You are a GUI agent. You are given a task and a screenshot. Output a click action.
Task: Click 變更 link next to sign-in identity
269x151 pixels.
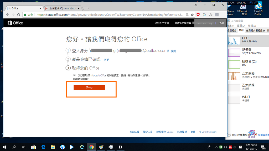pyautogui.click(x=173, y=51)
